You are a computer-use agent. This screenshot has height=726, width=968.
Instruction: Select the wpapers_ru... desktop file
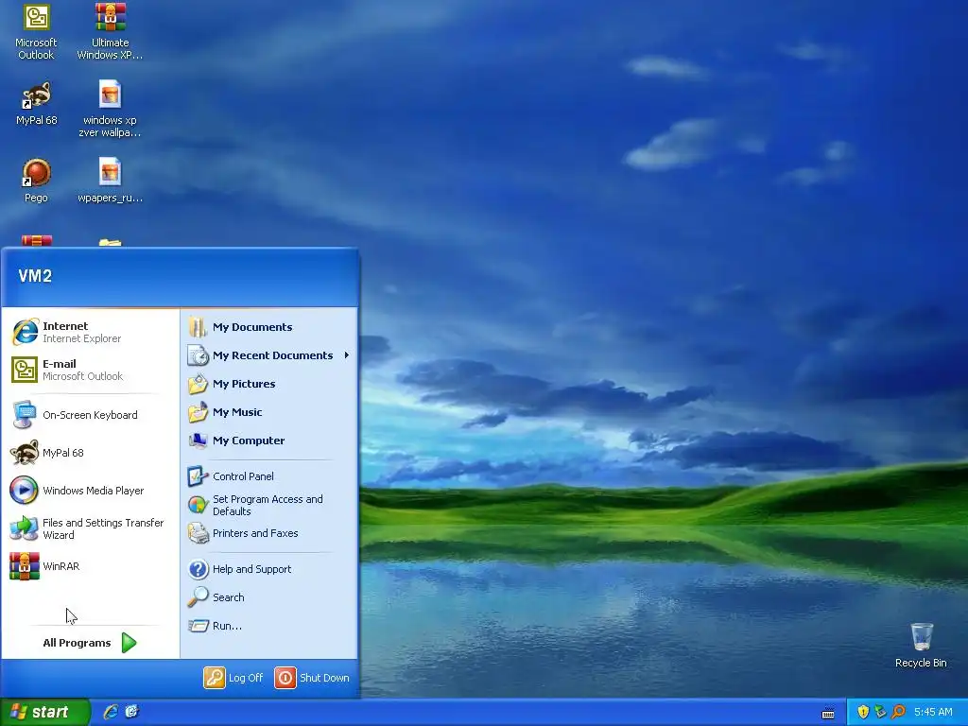coord(110,181)
